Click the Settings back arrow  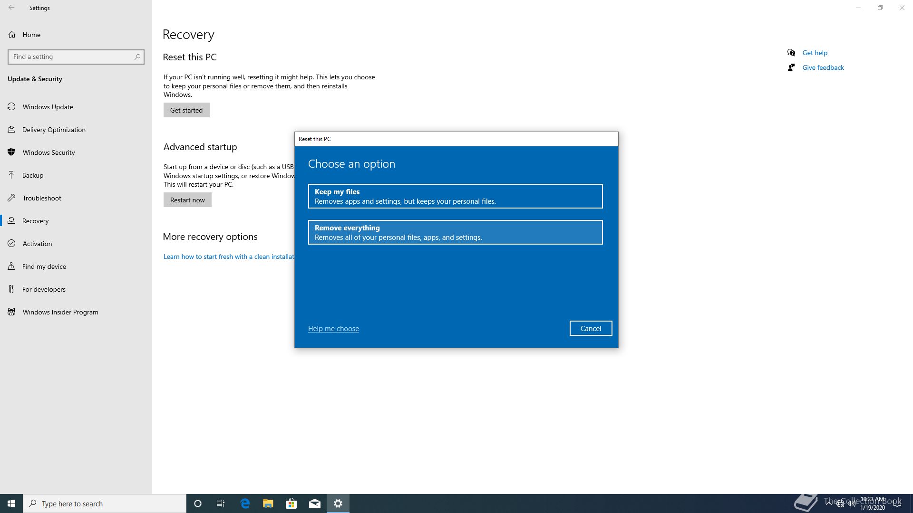click(11, 8)
